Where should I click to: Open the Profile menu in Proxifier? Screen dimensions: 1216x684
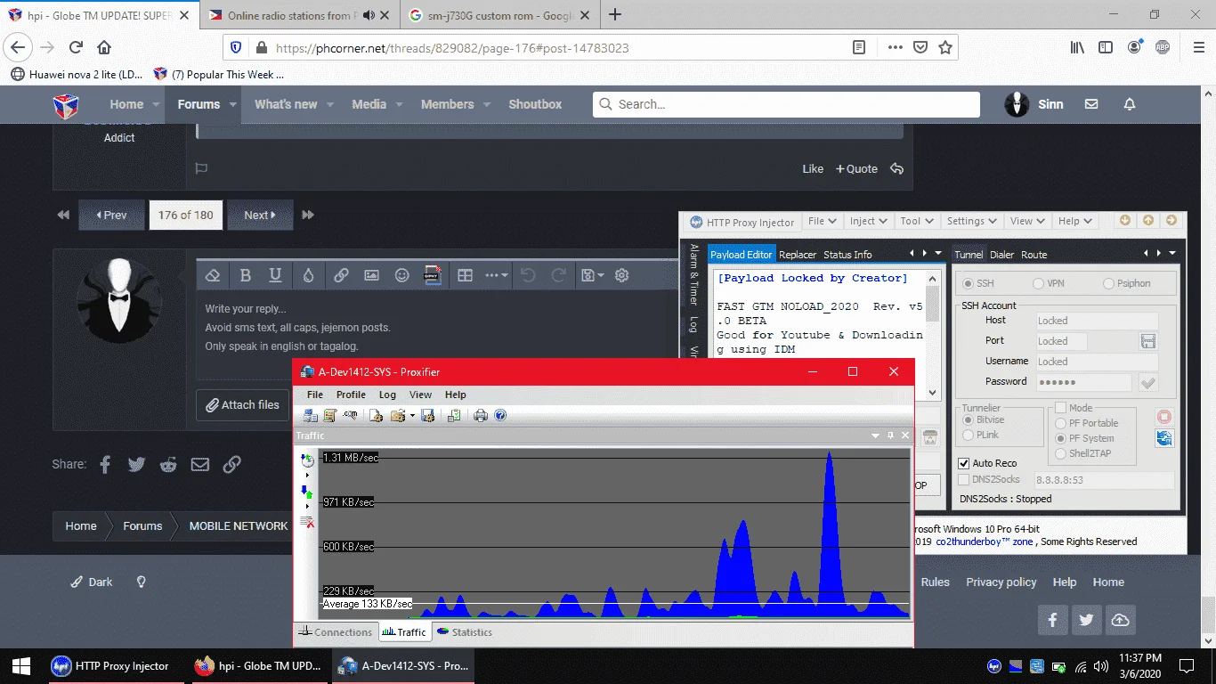(351, 395)
